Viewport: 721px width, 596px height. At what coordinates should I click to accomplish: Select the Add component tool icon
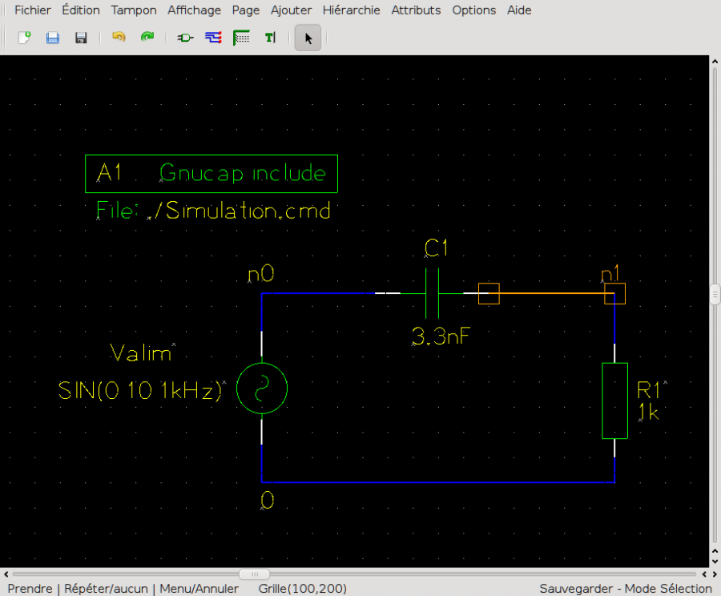pyautogui.click(x=185, y=37)
